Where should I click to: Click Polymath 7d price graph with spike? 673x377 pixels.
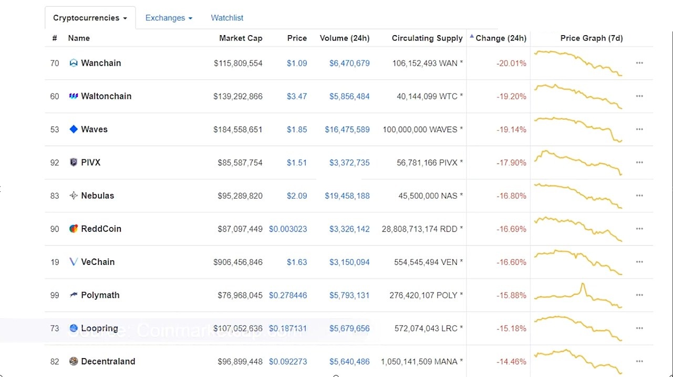click(578, 296)
